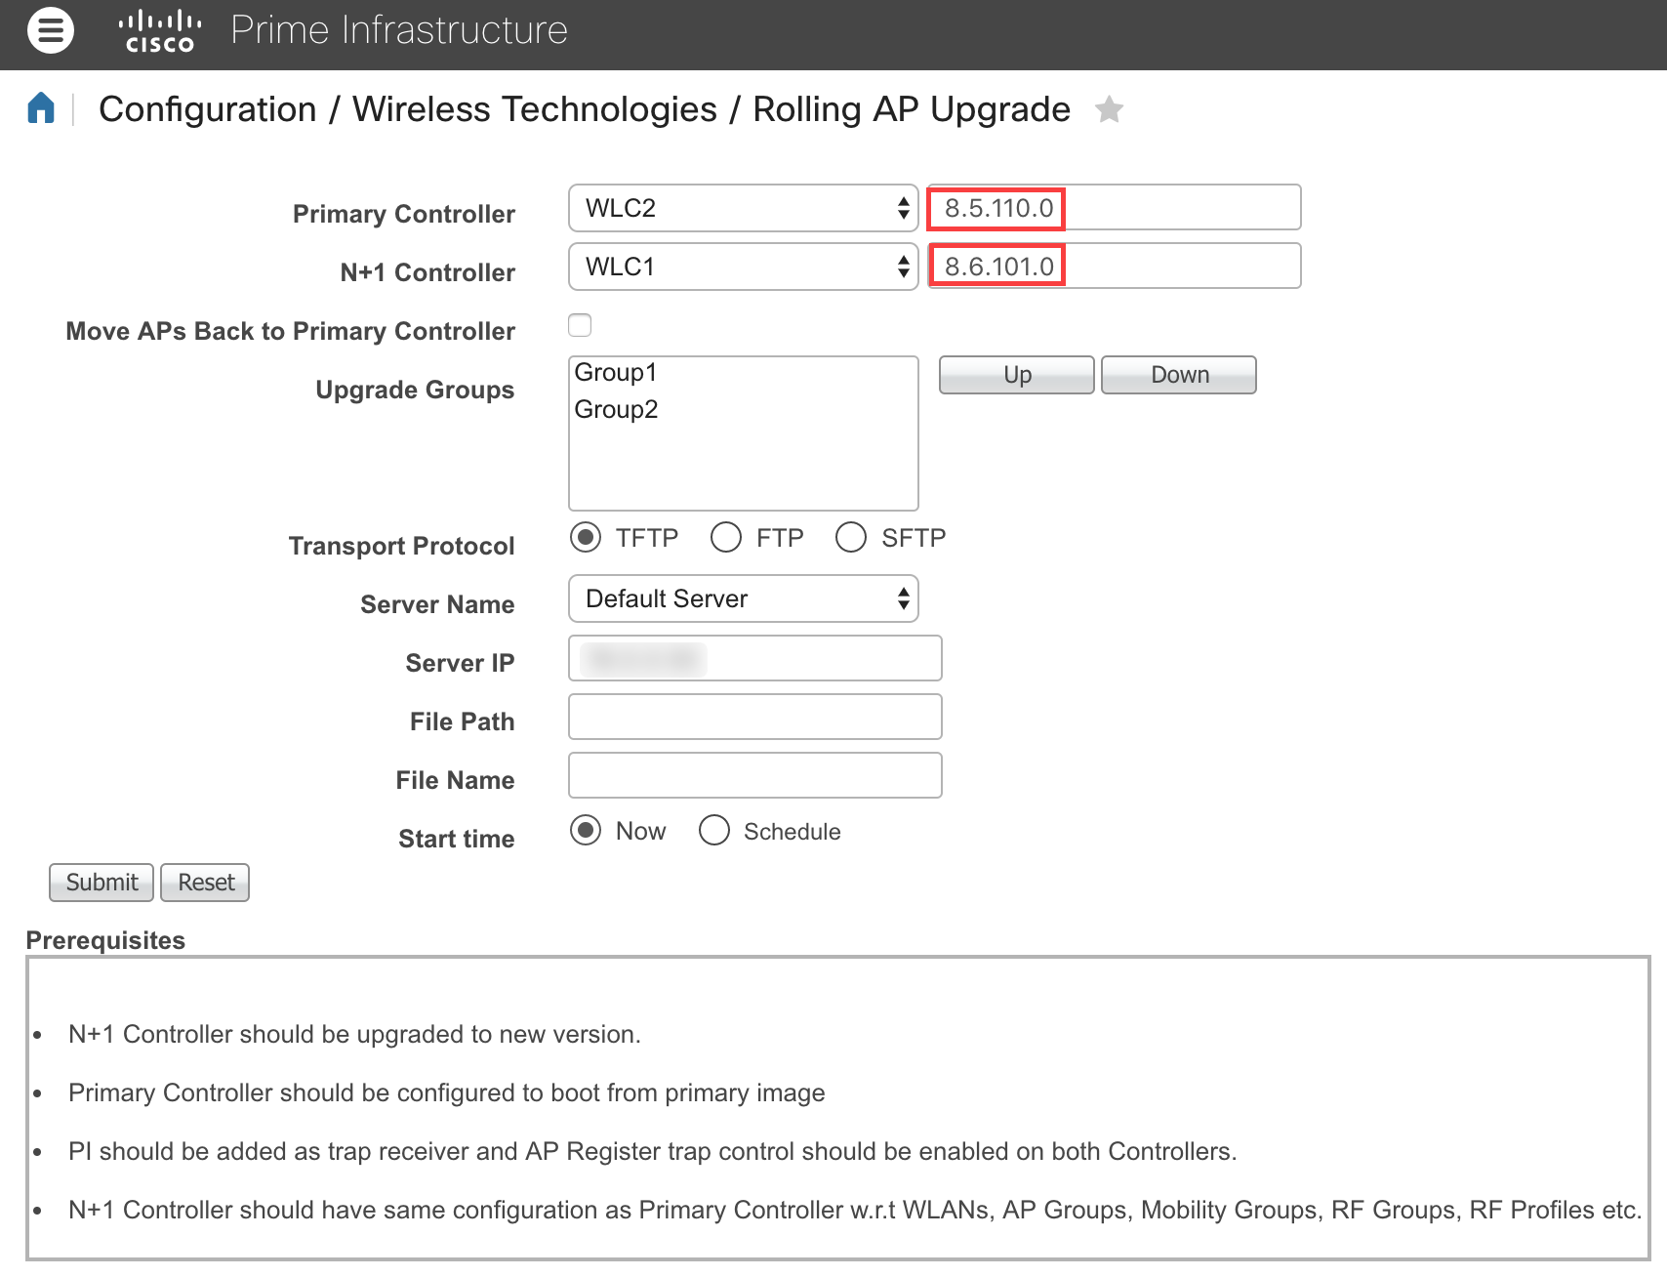1667x1277 pixels.
Task: Mark page as favorite with star icon
Action: (1109, 109)
